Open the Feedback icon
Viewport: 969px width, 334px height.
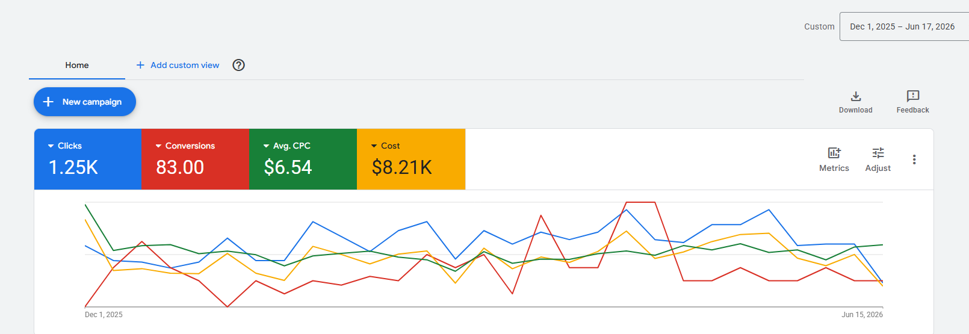[x=913, y=96]
